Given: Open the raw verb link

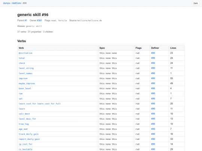Looking at the screenshot, I should coord(21,94).
